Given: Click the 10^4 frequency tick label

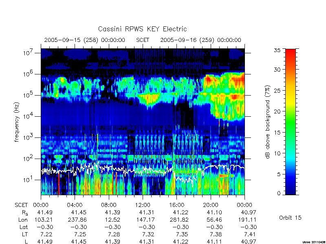Looking at the screenshot, I should pos(28,116).
